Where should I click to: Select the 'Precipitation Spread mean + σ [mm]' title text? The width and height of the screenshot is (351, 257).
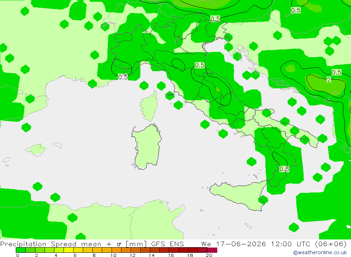(73, 244)
